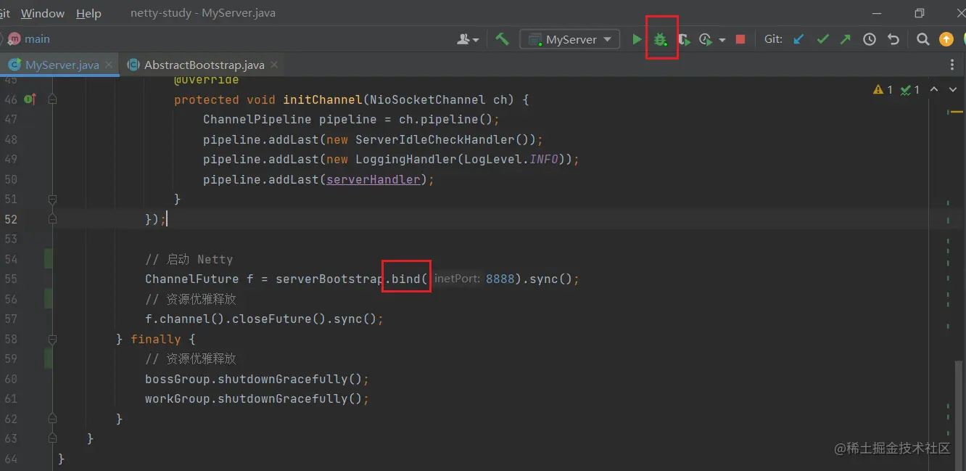The height and width of the screenshot is (471, 966).
Task: Run MyServer with the green play icon
Action: click(x=637, y=39)
